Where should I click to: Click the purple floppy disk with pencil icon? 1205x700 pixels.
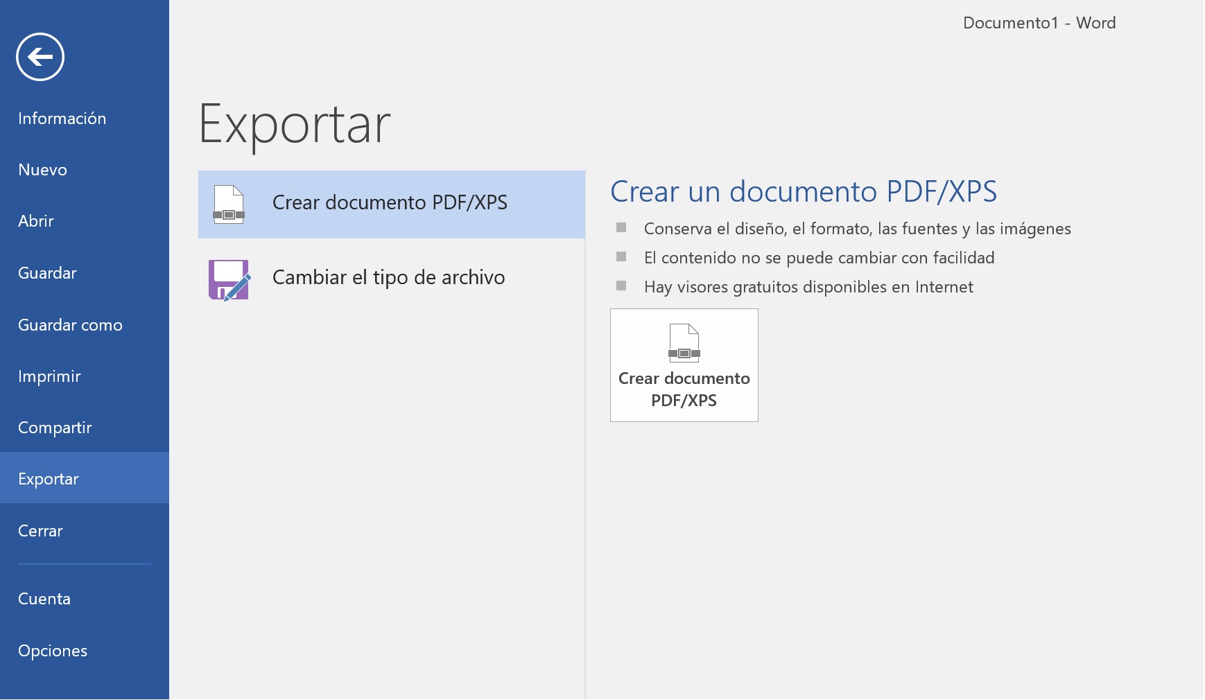tap(229, 279)
